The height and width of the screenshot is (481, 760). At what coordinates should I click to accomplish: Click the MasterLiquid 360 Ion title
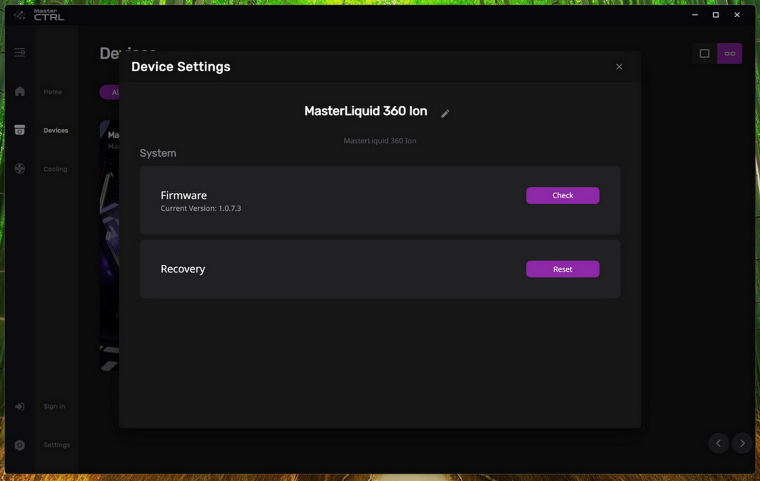(366, 111)
